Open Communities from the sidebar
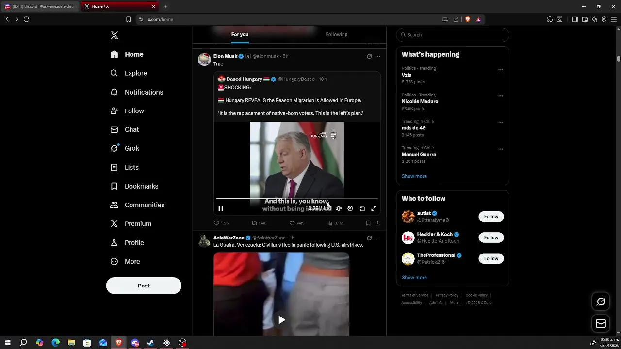The image size is (621, 349). pyautogui.click(x=137, y=205)
